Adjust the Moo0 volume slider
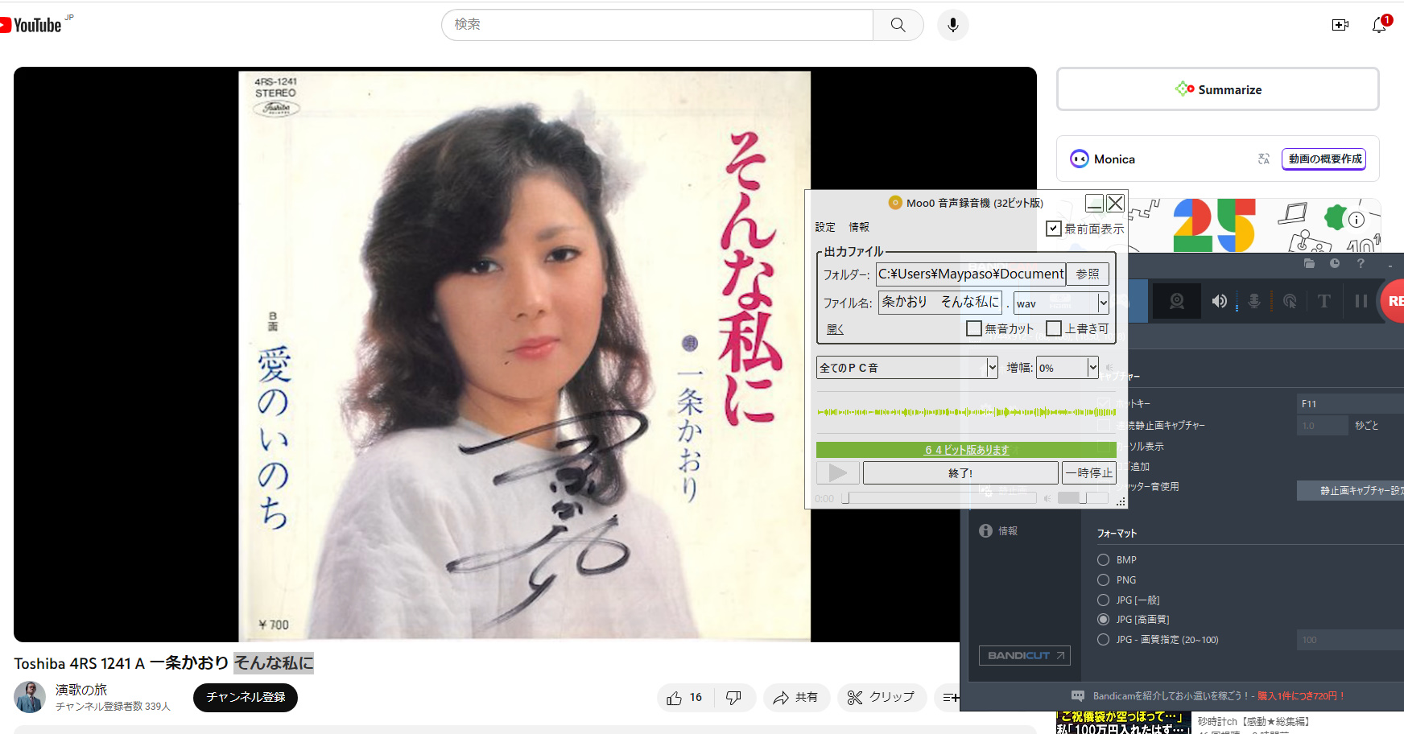Screen dimensions: 1404x734 1083,498
